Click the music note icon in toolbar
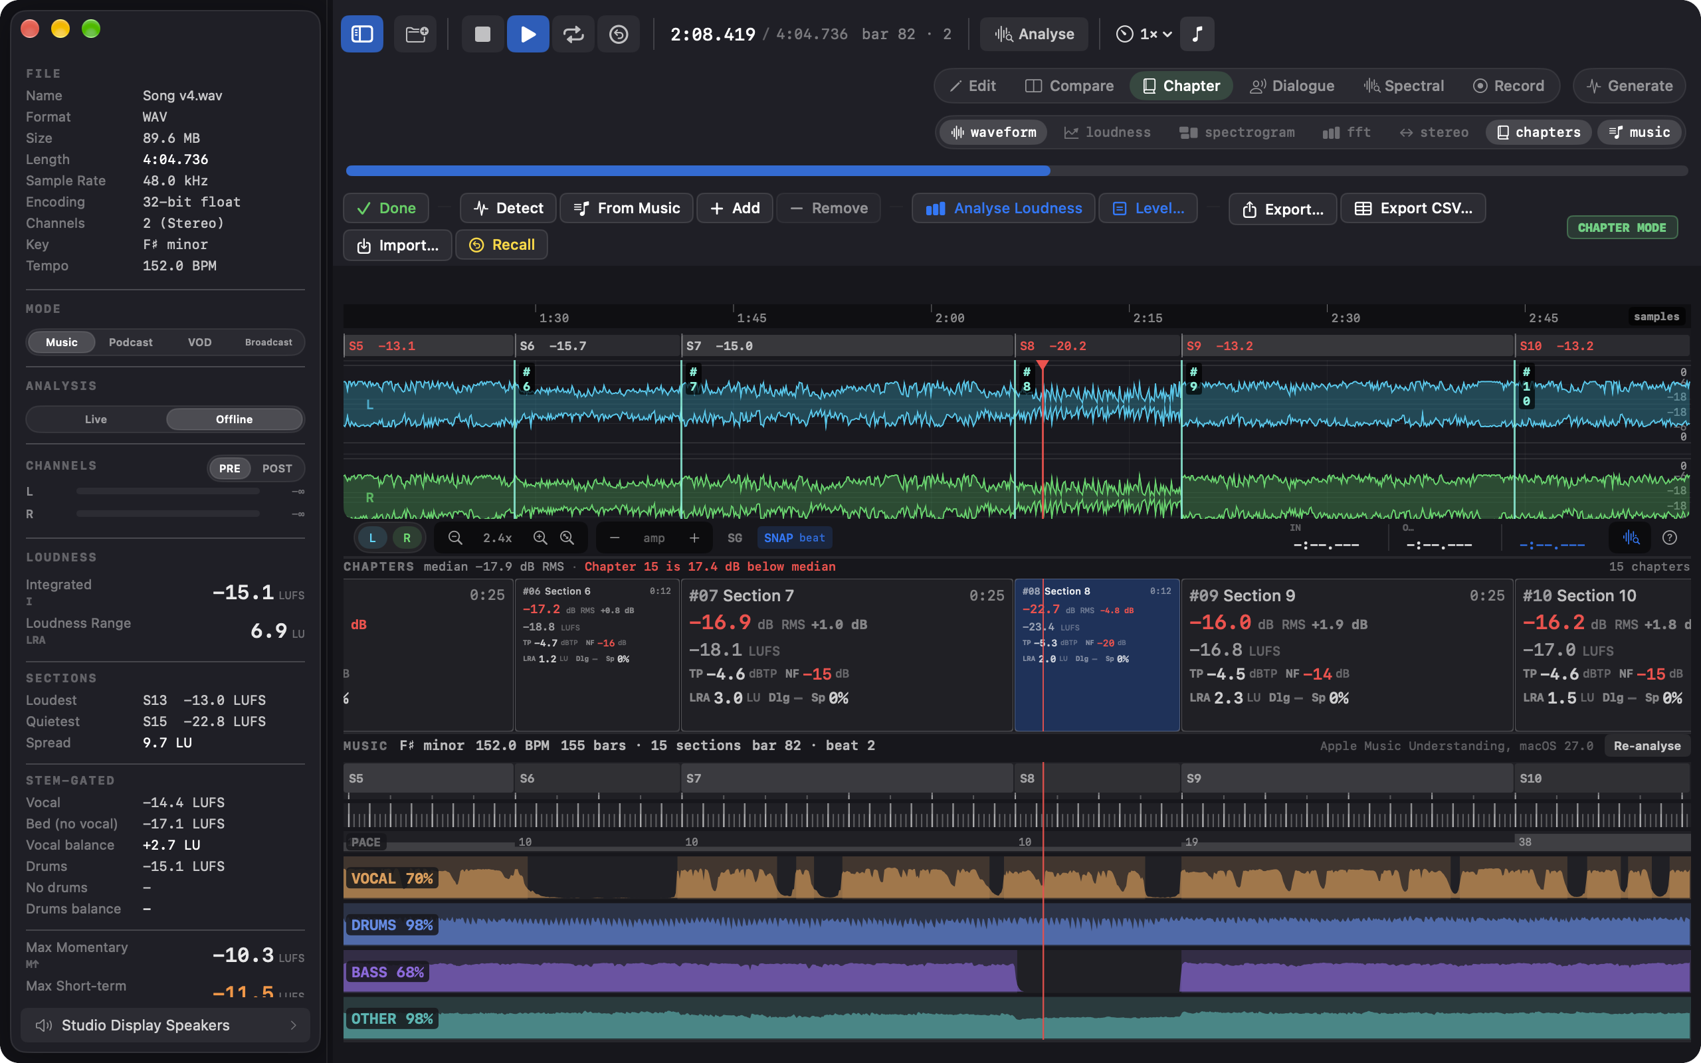The image size is (1701, 1063). point(1197,34)
